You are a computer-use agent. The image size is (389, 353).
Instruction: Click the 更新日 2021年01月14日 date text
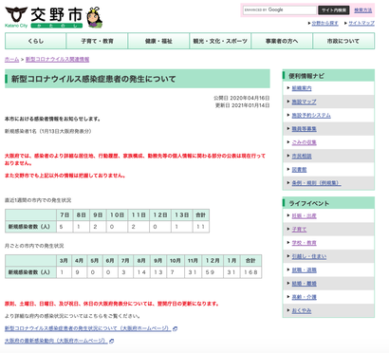pyautogui.click(x=243, y=105)
